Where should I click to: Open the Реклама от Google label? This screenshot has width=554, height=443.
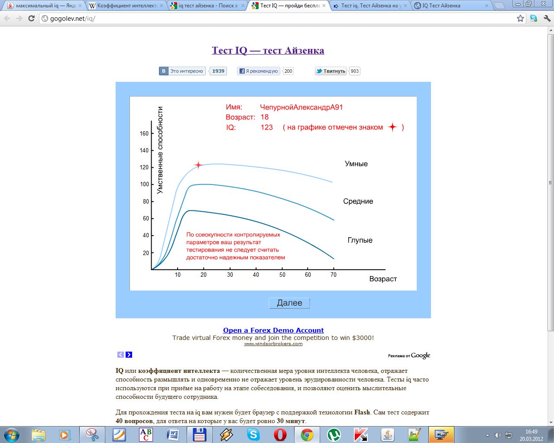(409, 356)
